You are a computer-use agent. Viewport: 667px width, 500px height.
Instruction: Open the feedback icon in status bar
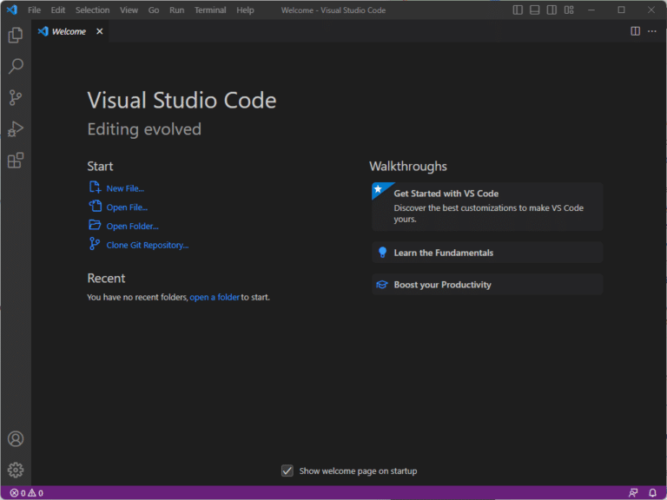tap(633, 493)
